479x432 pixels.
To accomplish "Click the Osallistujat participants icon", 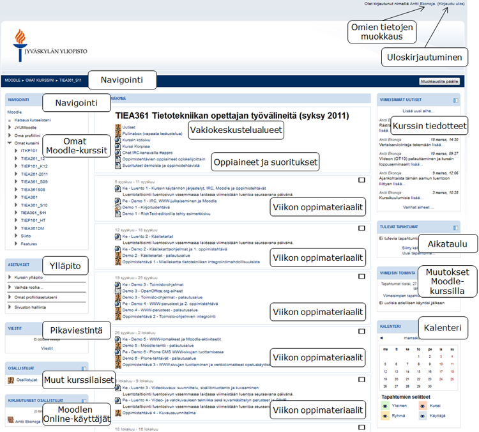I will [11, 380].
